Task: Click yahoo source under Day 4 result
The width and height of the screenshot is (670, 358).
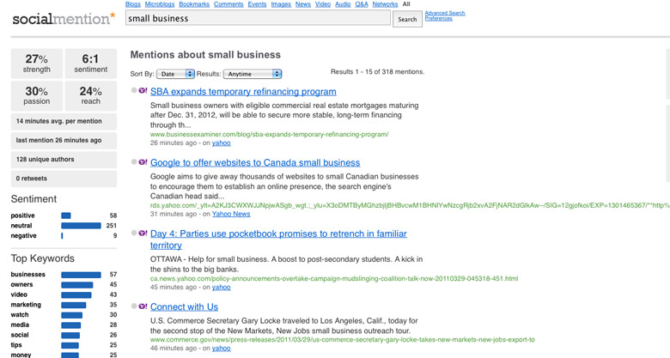Action: pos(222,287)
